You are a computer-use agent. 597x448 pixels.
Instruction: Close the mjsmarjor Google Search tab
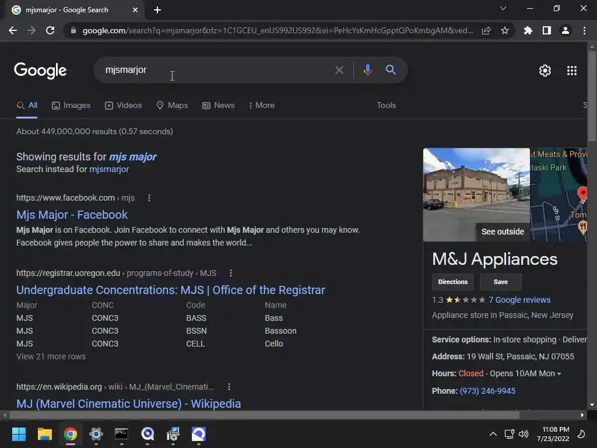click(x=135, y=10)
